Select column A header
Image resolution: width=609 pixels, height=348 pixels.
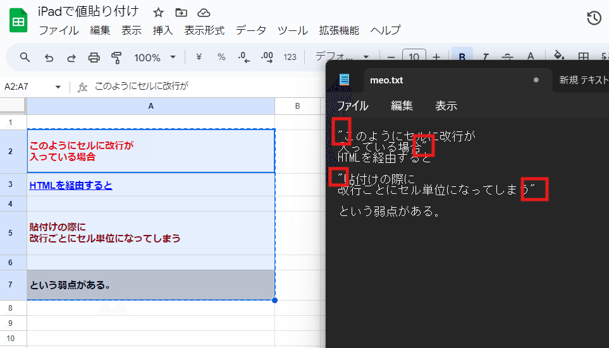(x=151, y=106)
